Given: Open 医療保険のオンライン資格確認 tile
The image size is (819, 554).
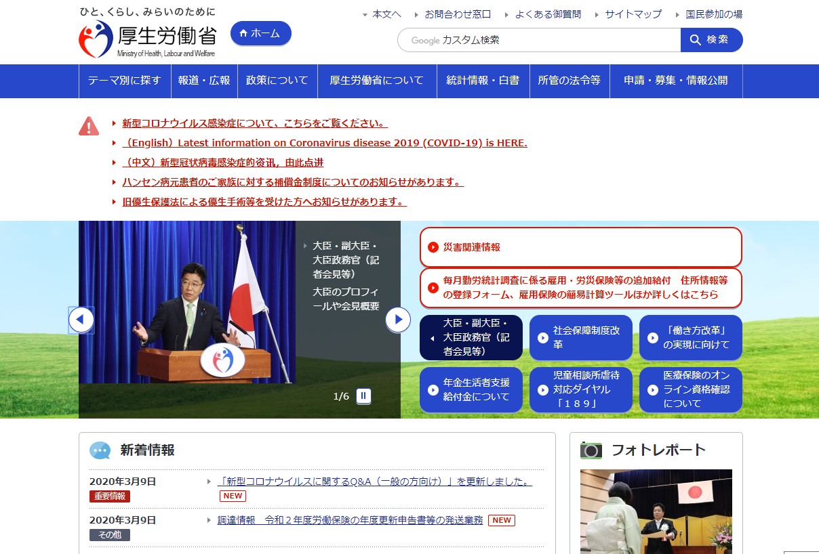Looking at the screenshot, I should coord(691,390).
